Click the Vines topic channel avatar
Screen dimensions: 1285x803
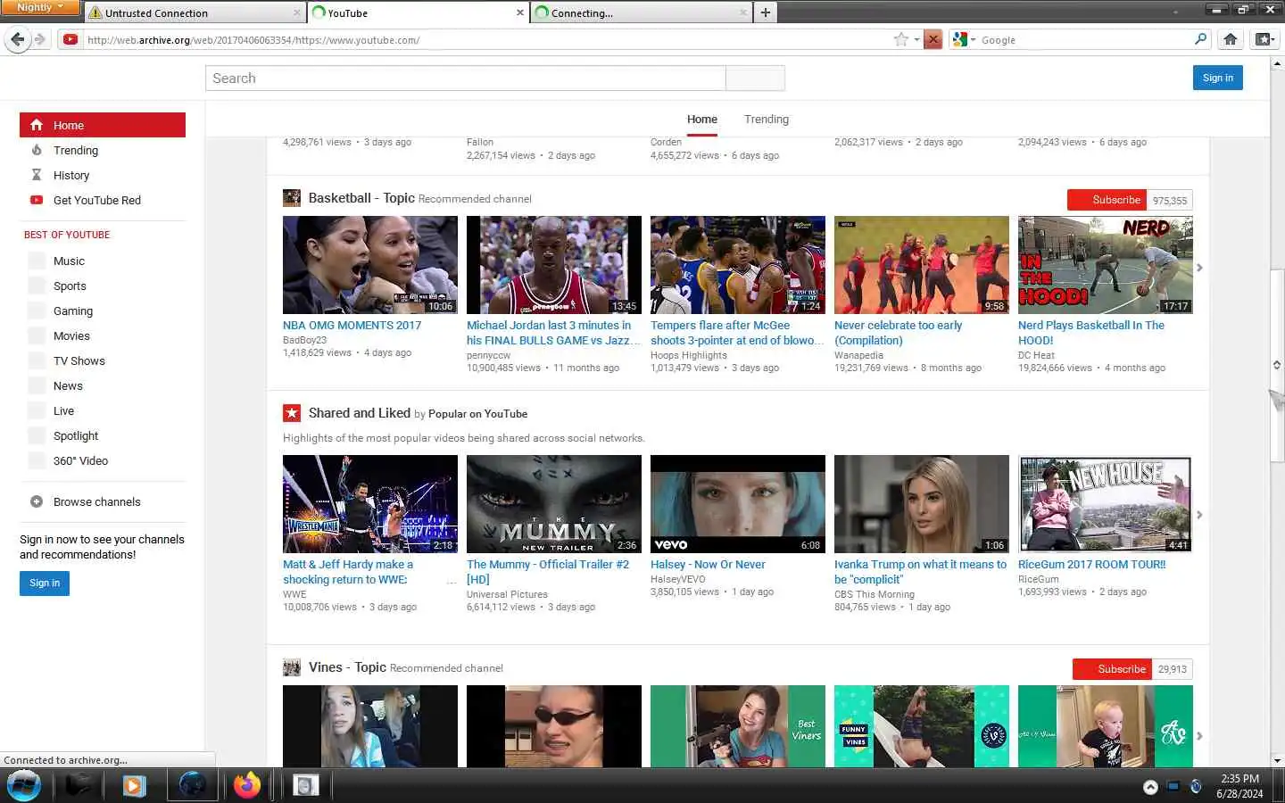292,667
